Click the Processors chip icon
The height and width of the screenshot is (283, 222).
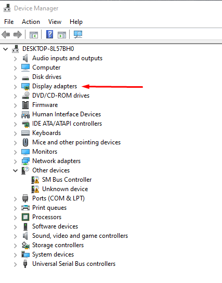click(x=25, y=217)
